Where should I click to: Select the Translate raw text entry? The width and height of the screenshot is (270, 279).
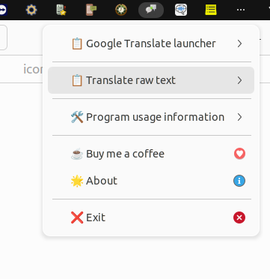151,80
